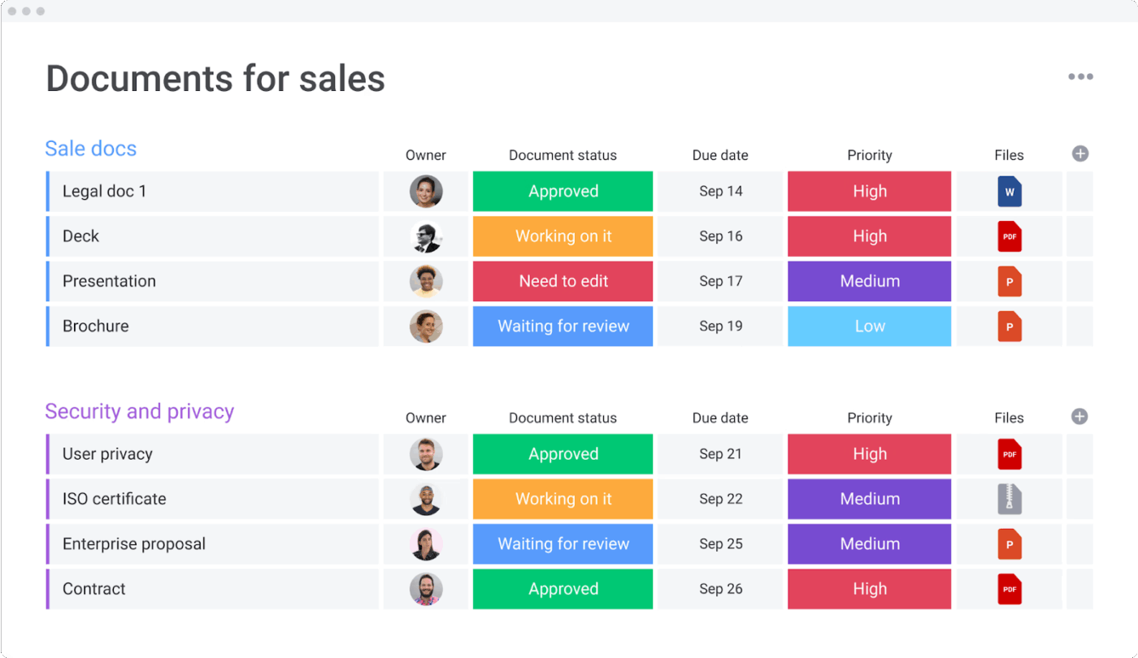The height and width of the screenshot is (658, 1138).
Task: Select the Approved status on Legal doc 1
Action: coord(562,191)
